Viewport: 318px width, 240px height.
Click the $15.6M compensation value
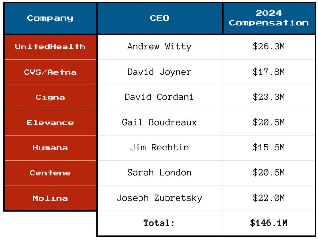click(x=269, y=148)
